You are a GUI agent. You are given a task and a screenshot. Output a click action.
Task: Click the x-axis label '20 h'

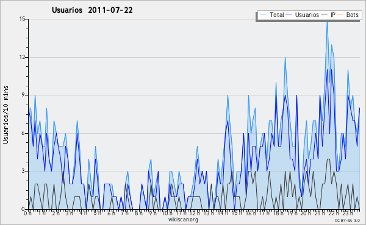click(306, 213)
